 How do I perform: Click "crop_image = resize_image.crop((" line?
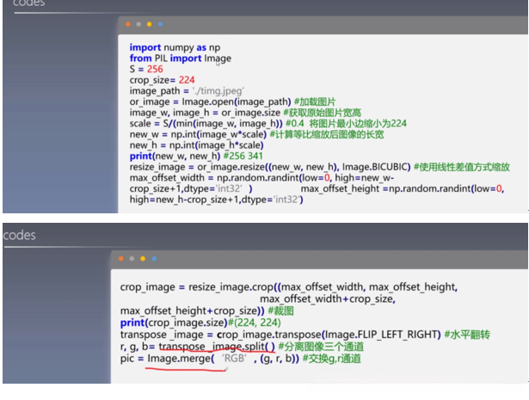click(x=200, y=287)
